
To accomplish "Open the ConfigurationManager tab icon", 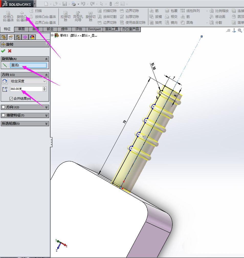I will (x=18, y=37).
